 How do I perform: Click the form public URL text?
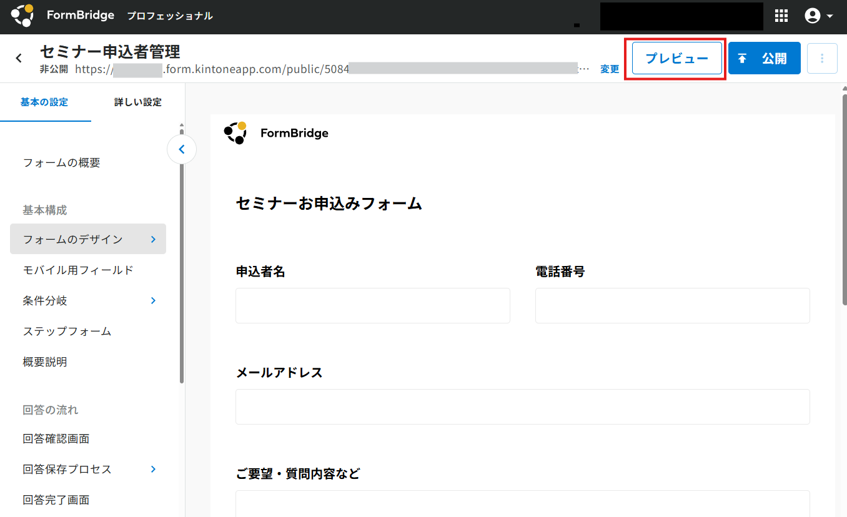click(332, 69)
